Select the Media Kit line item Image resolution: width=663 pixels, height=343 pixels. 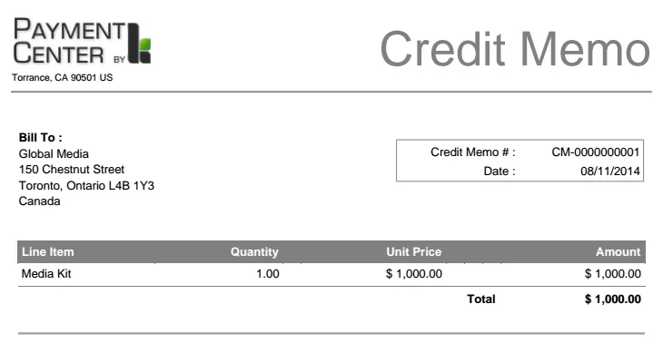point(46,274)
